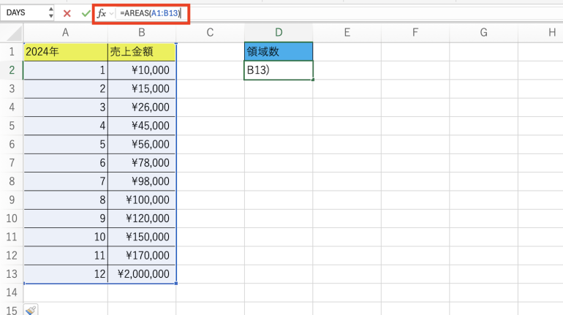This screenshot has width=563, height=315.
Task: Click the yellow 売上金額 header cell
Action: (142, 52)
